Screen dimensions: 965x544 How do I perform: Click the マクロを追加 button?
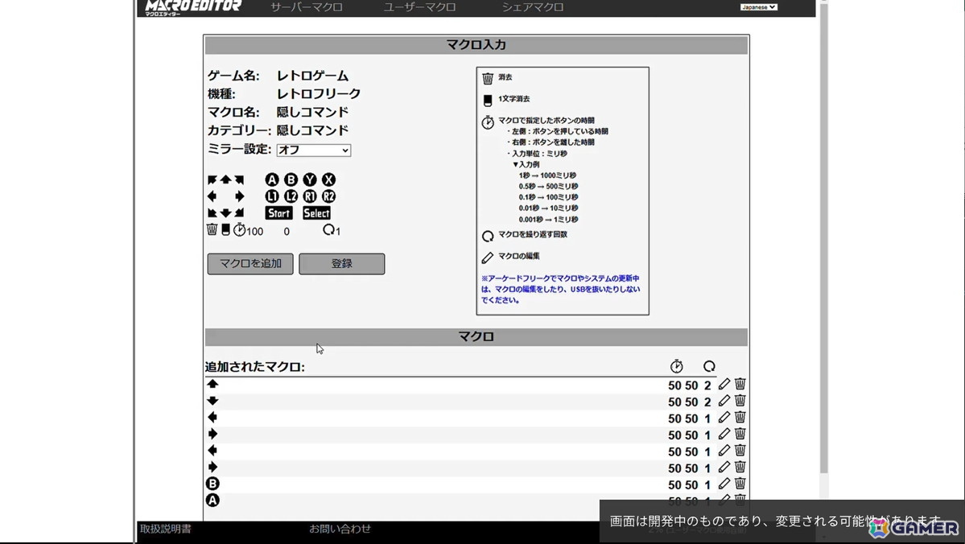(x=250, y=264)
